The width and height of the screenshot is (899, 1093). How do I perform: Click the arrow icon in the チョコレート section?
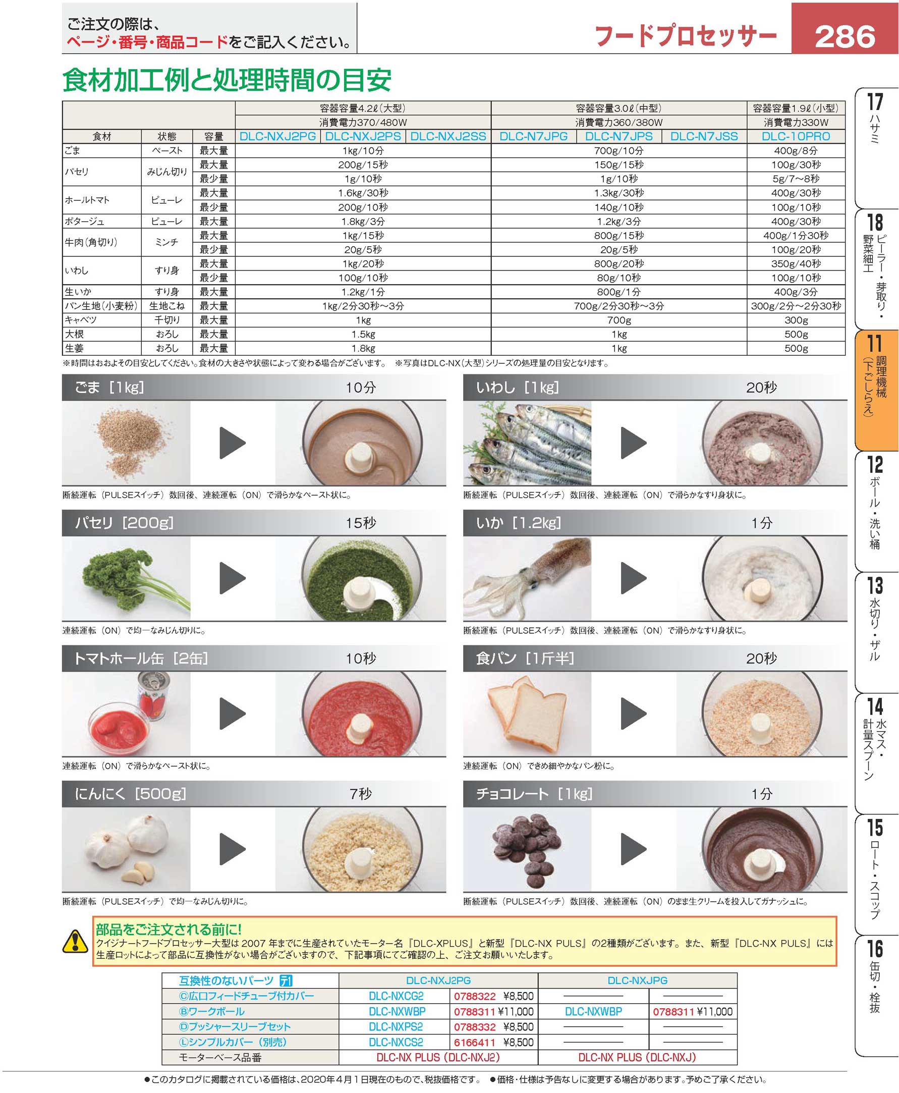tap(633, 848)
